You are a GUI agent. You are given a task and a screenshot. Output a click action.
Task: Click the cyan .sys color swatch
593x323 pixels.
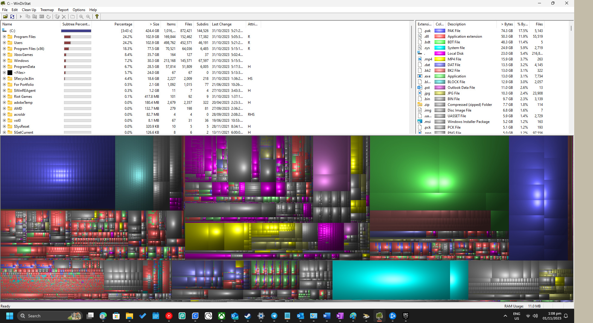[x=440, y=48]
